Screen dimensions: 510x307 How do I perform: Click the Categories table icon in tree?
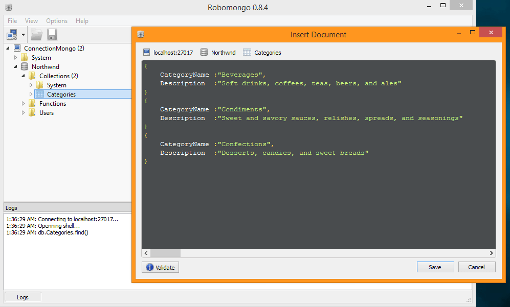tap(40, 94)
